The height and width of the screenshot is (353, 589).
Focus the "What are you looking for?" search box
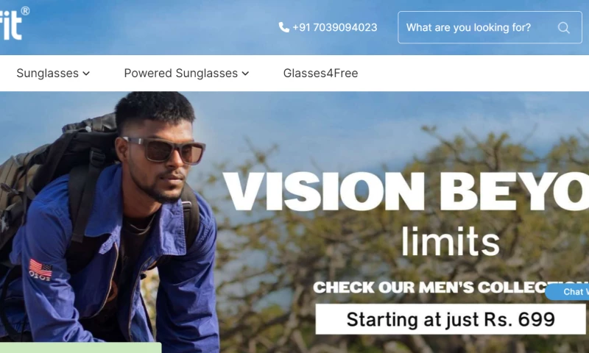pyautogui.click(x=490, y=27)
